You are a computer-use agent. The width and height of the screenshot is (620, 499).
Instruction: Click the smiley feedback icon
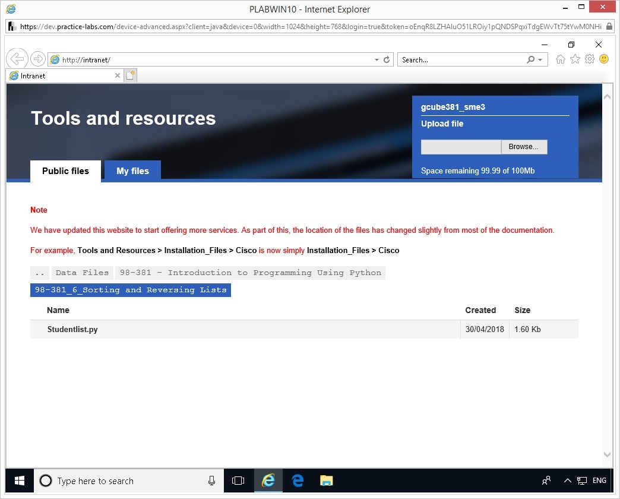pos(604,59)
